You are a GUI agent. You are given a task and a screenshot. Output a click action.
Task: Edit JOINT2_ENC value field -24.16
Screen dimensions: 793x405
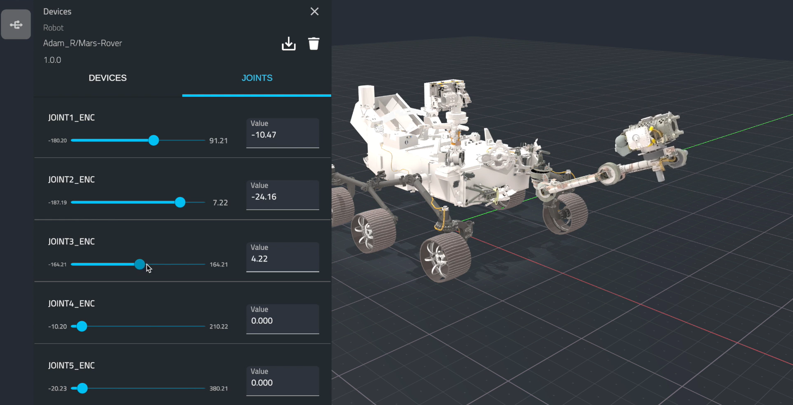coord(283,195)
